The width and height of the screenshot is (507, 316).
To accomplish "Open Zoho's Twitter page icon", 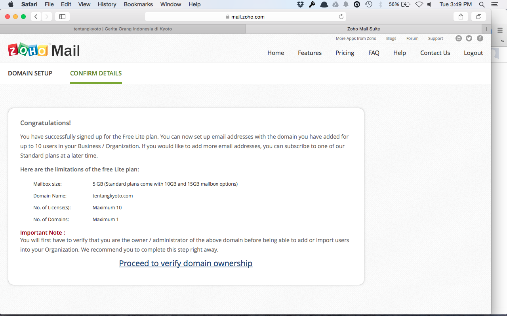I will (469, 38).
